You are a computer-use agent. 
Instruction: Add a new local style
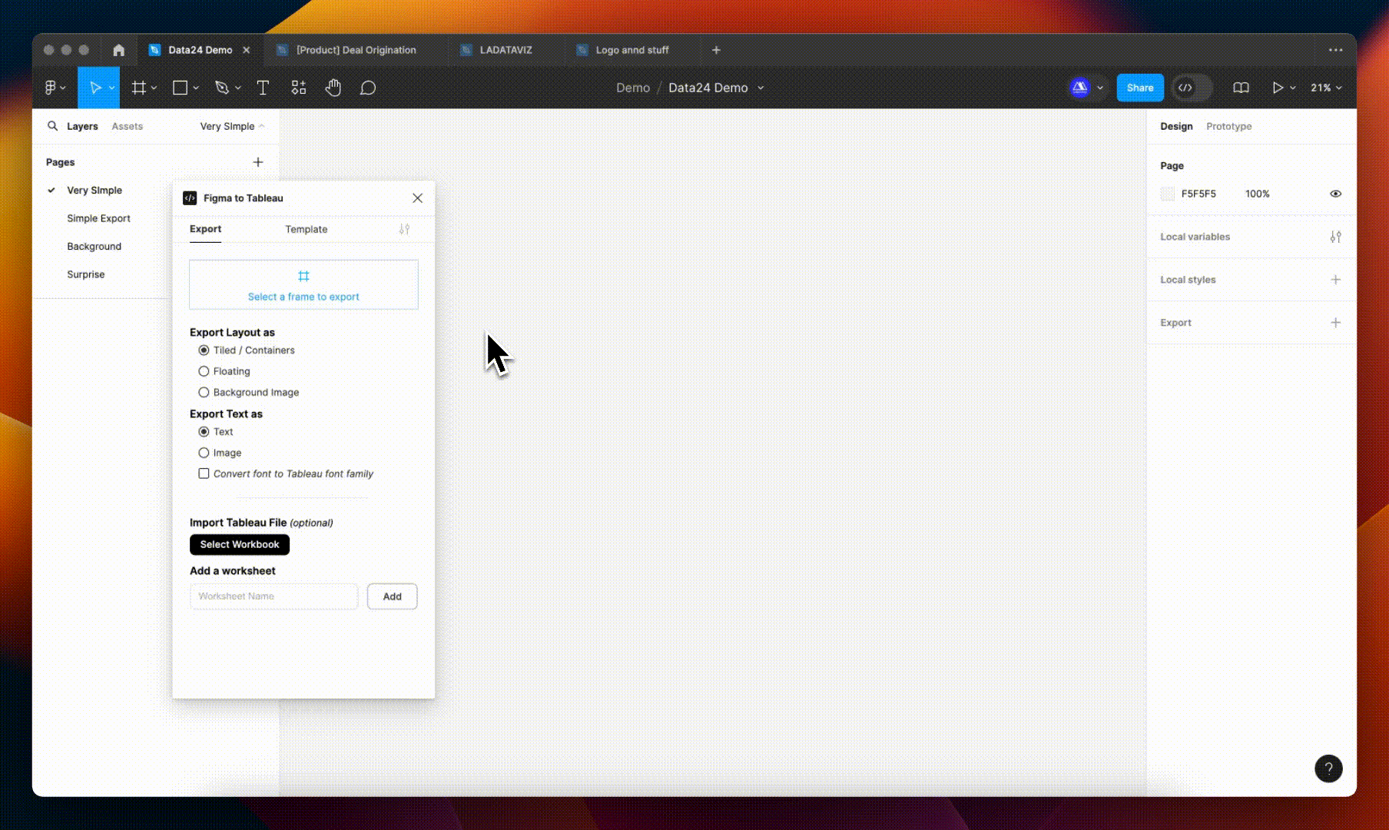tap(1336, 280)
